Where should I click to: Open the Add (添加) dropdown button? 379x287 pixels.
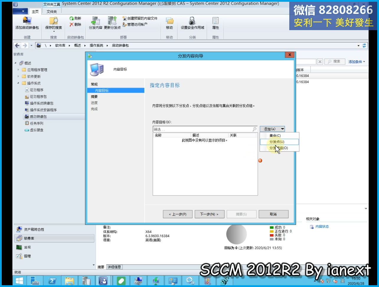point(272,129)
